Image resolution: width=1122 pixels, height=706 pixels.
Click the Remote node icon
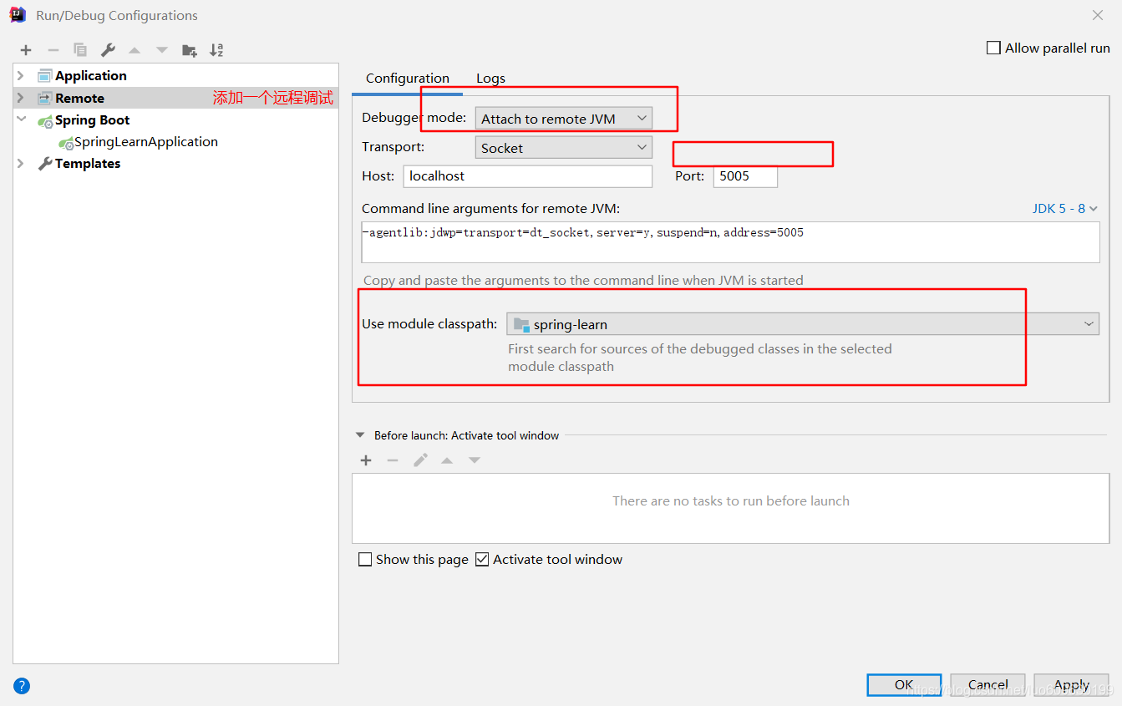coord(44,98)
